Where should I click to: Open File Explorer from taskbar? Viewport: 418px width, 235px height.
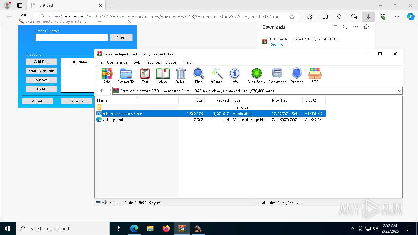point(150,228)
